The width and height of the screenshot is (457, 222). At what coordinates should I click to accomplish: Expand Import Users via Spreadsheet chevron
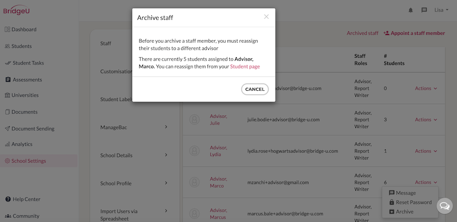pos(166,211)
